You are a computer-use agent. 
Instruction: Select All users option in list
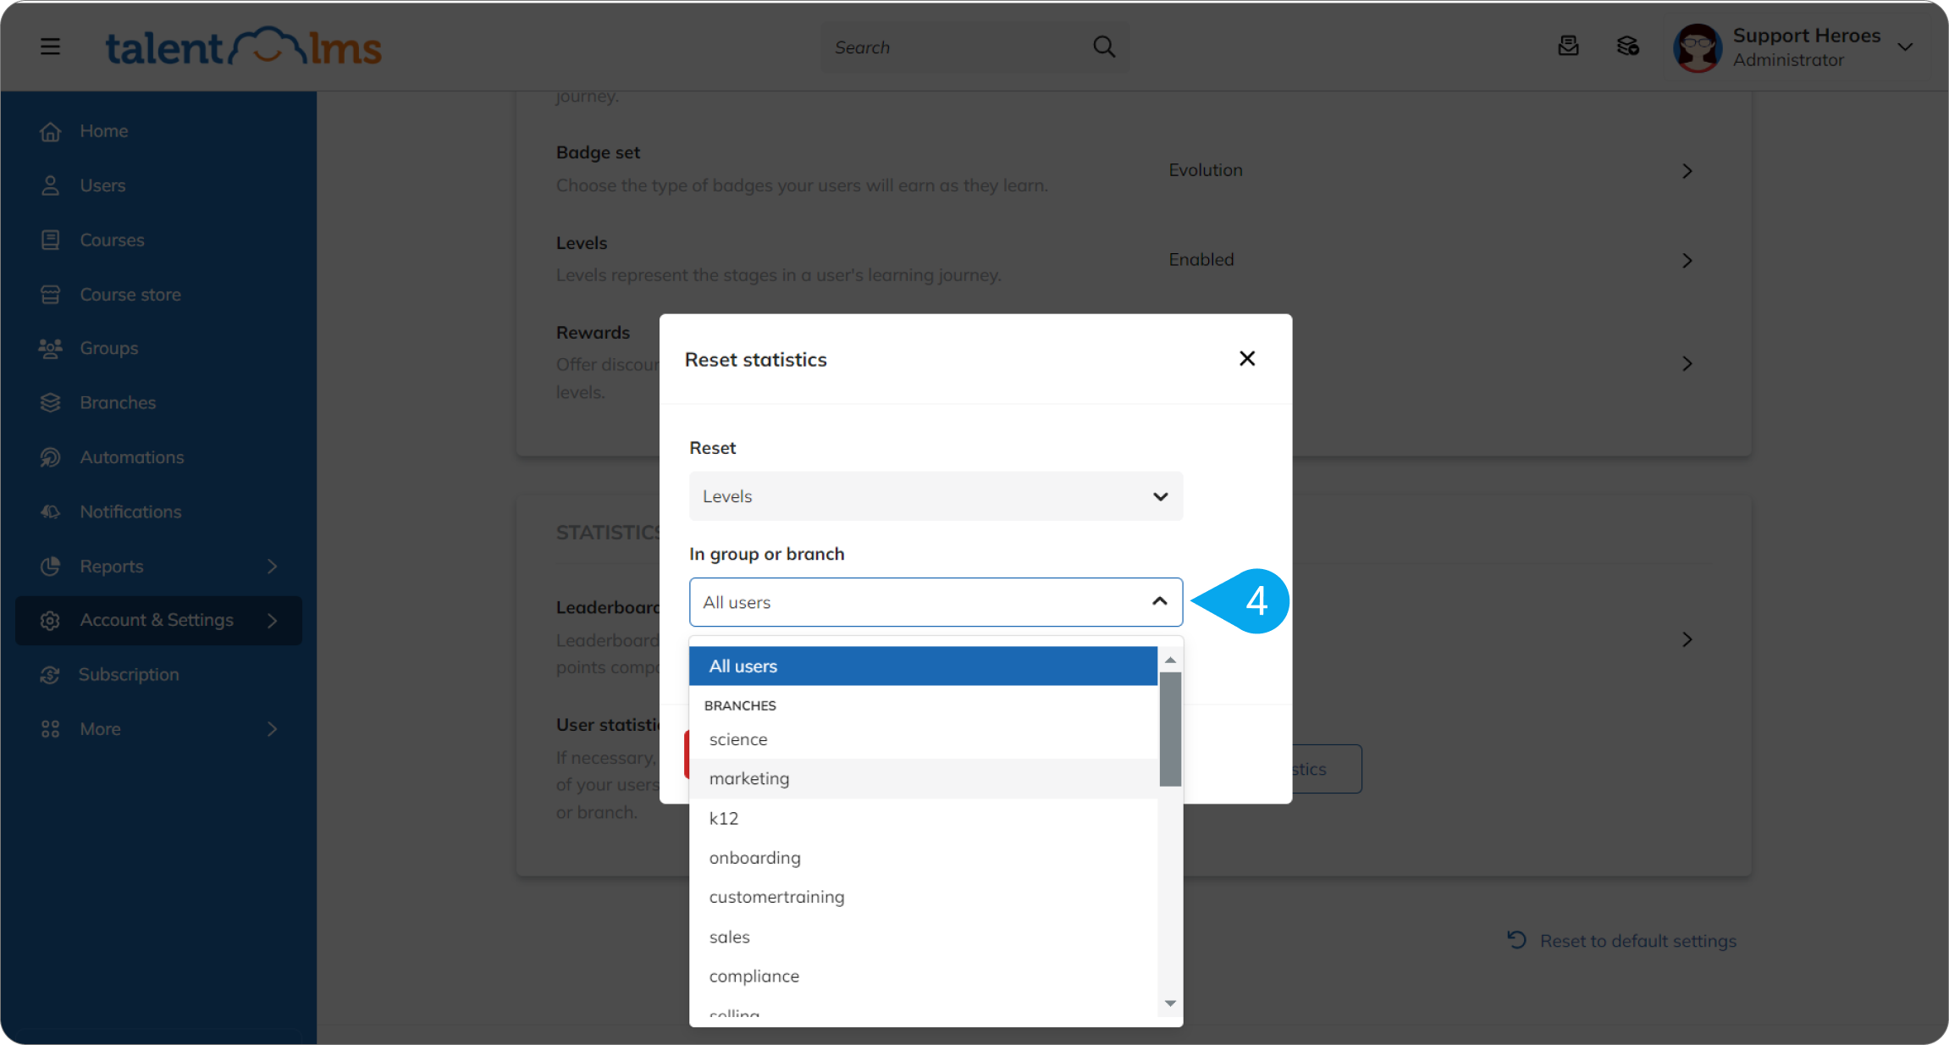pyautogui.click(x=923, y=666)
